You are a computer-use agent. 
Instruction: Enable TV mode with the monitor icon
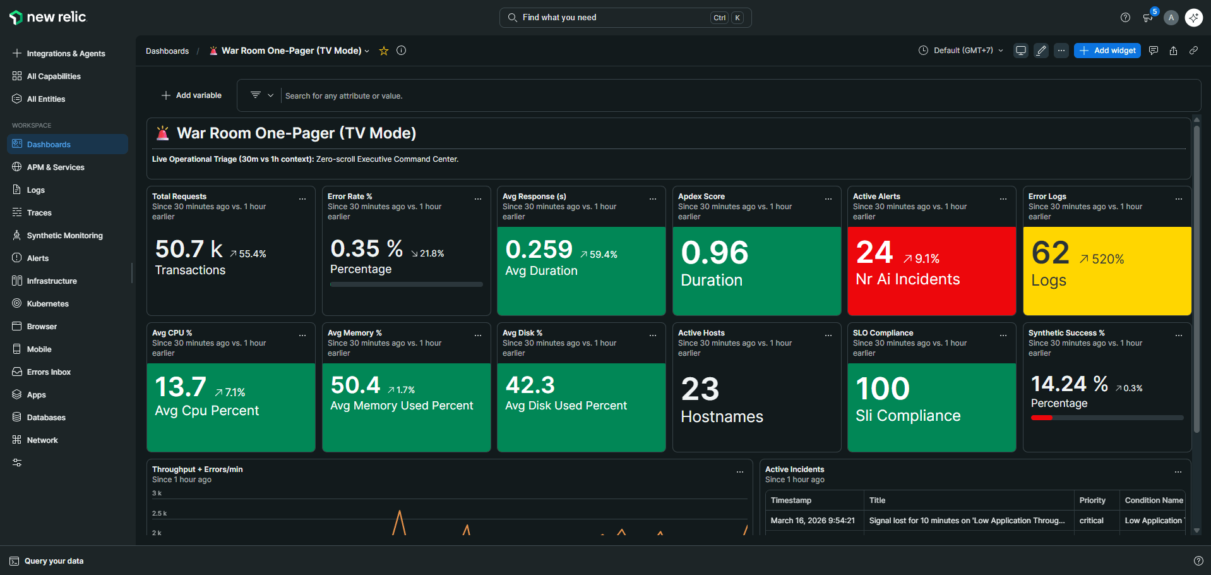[x=1020, y=51]
